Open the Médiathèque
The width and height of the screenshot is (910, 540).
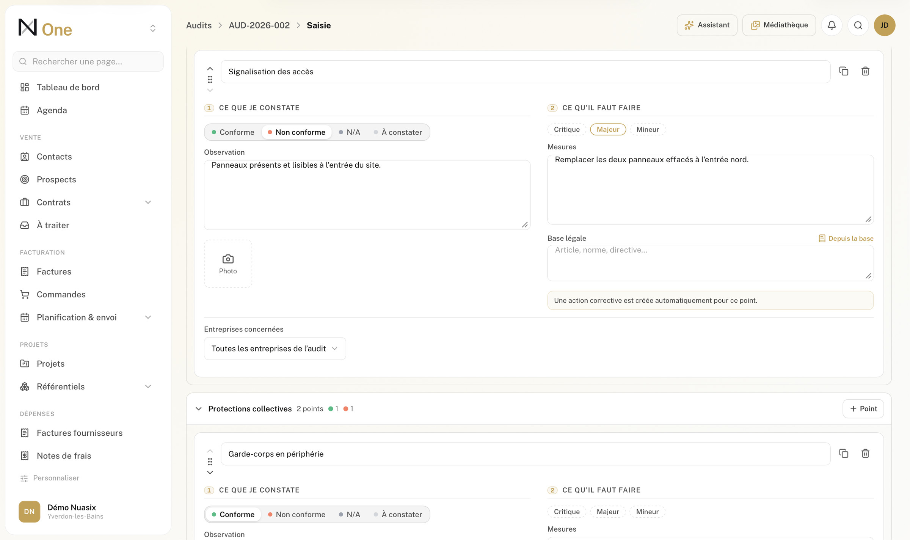pyautogui.click(x=779, y=25)
